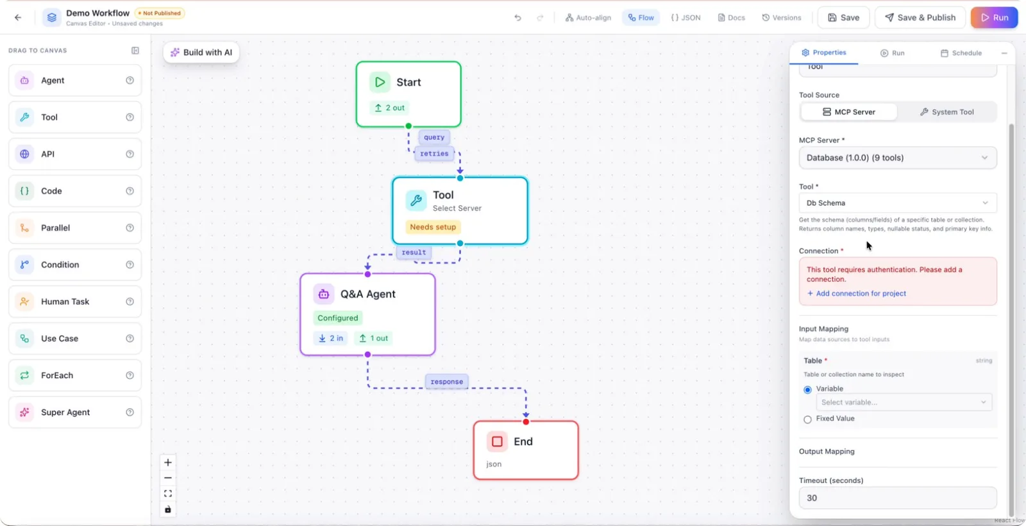The height and width of the screenshot is (526, 1026).
Task: Click '2 in' badge on Q&A Agent
Action: point(331,338)
